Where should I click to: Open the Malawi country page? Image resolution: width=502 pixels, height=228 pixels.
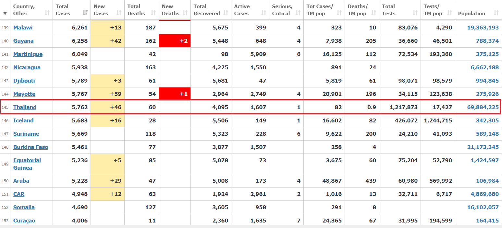23,28
